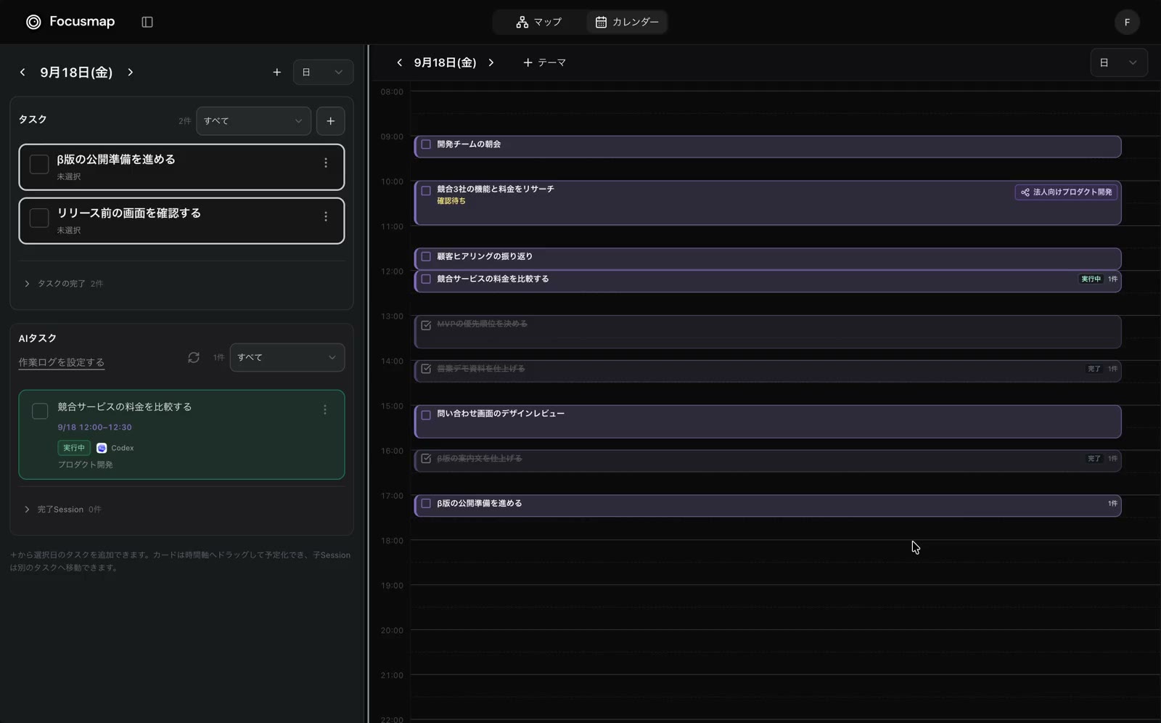Toggle the sidebar panel icon
Image resolution: width=1161 pixels, height=723 pixels.
[147, 22]
